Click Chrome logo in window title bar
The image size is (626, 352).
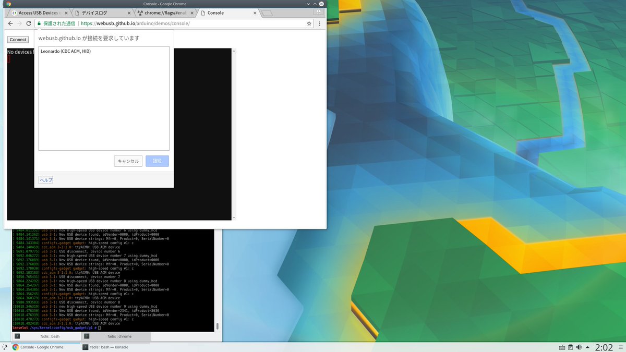(x=8, y=4)
